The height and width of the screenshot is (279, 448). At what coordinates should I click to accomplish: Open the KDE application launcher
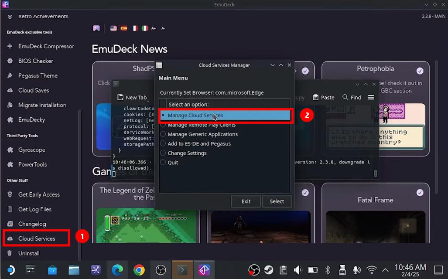click(x=10, y=270)
